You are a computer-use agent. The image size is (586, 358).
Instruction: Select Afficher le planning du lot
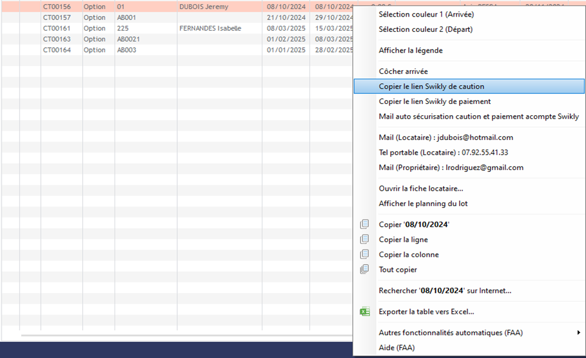[x=423, y=203]
